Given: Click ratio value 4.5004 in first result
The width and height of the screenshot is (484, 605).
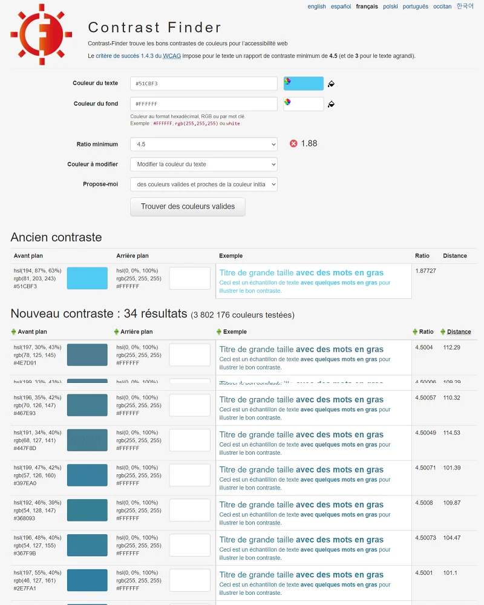Looking at the screenshot, I should [423, 348].
